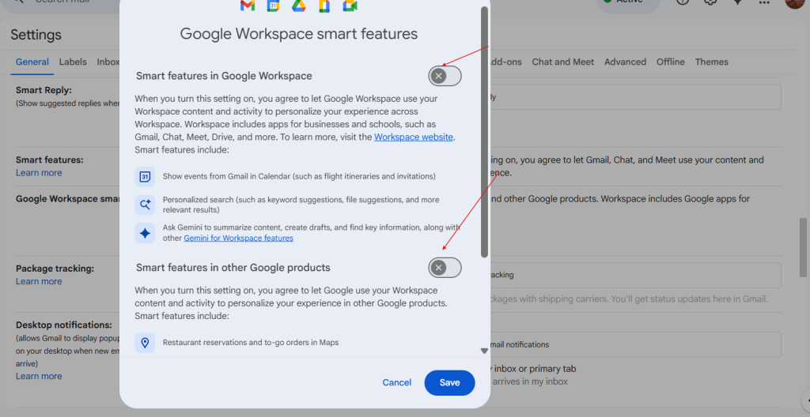Click the Personalized search sparkle icon
Screen dimensions: 810x417
[145, 205]
